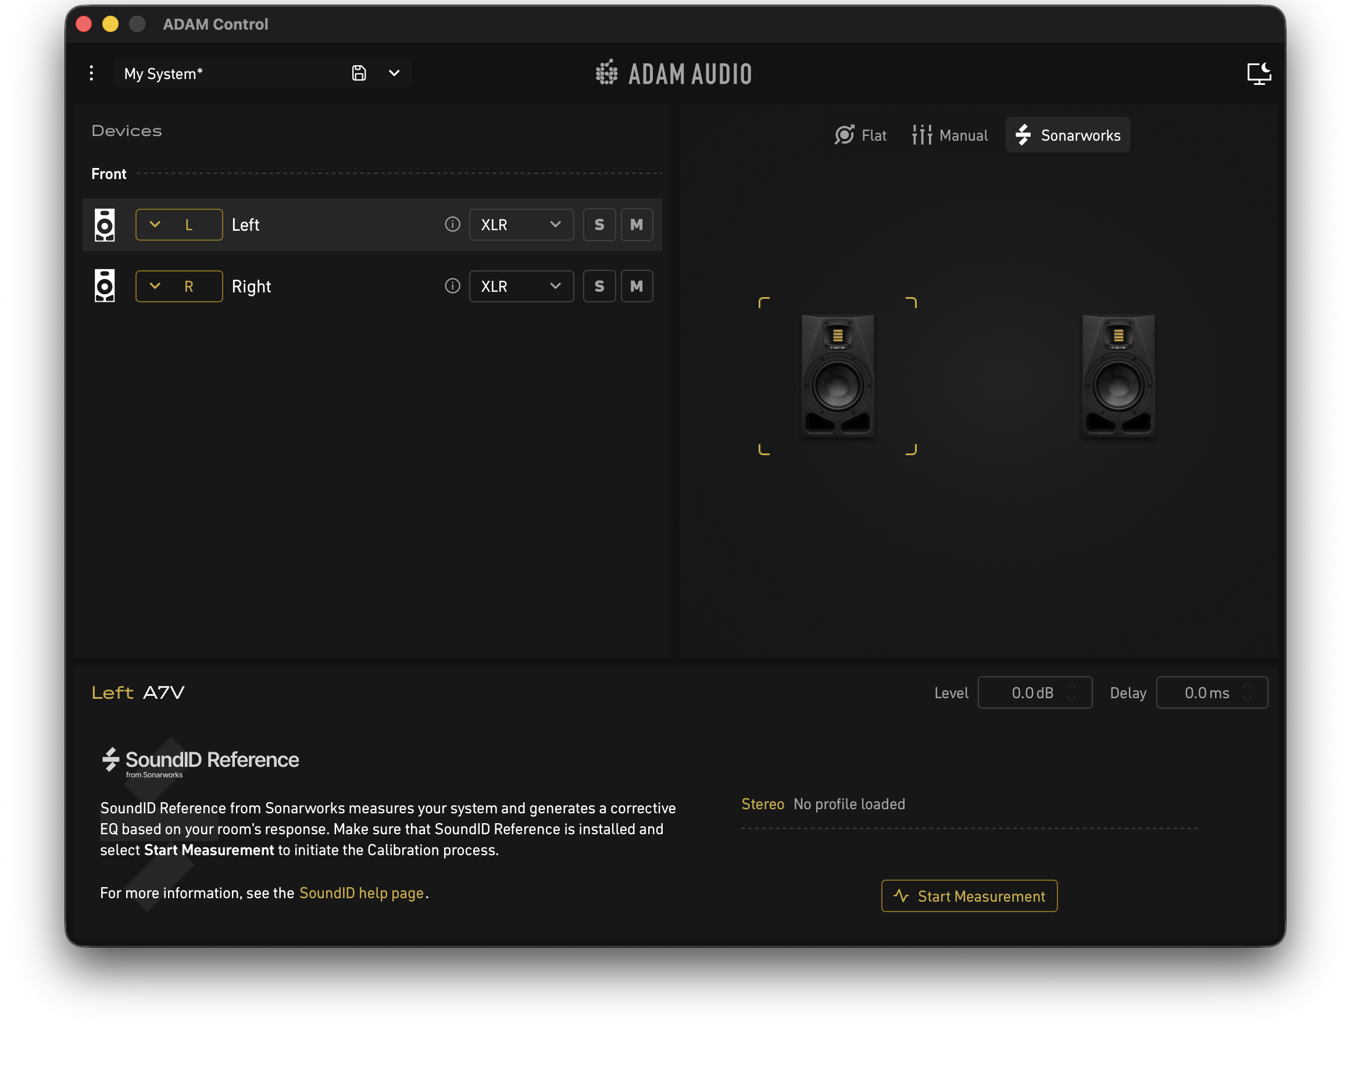Click the 'Left A7V' heading
Image resolution: width=1351 pixels, height=1072 pixels.
coord(138,693)
